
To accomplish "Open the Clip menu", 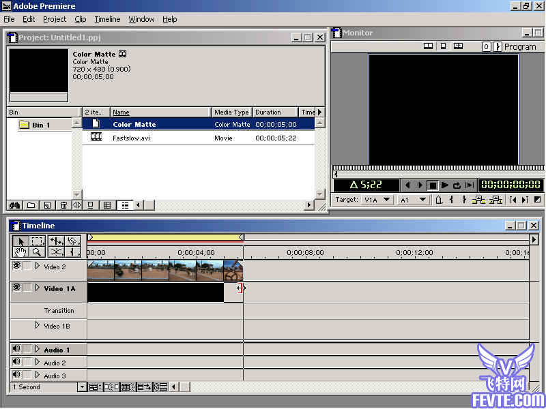I will 81,20.
